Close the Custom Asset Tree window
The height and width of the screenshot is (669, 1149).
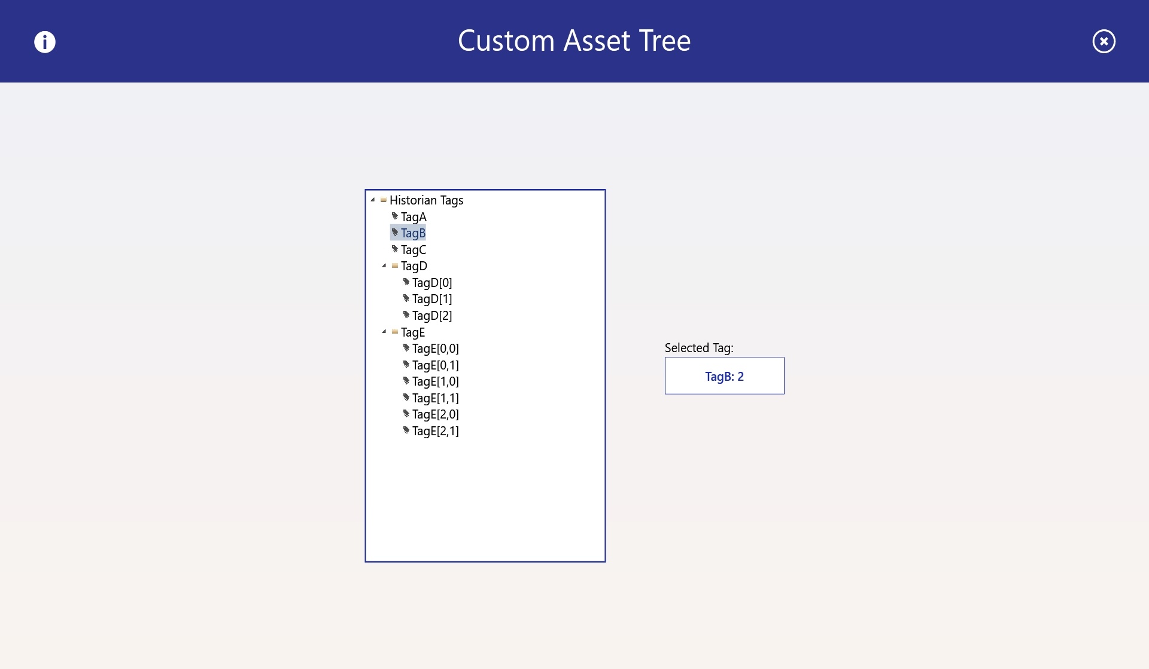[x=1104, y=41]
